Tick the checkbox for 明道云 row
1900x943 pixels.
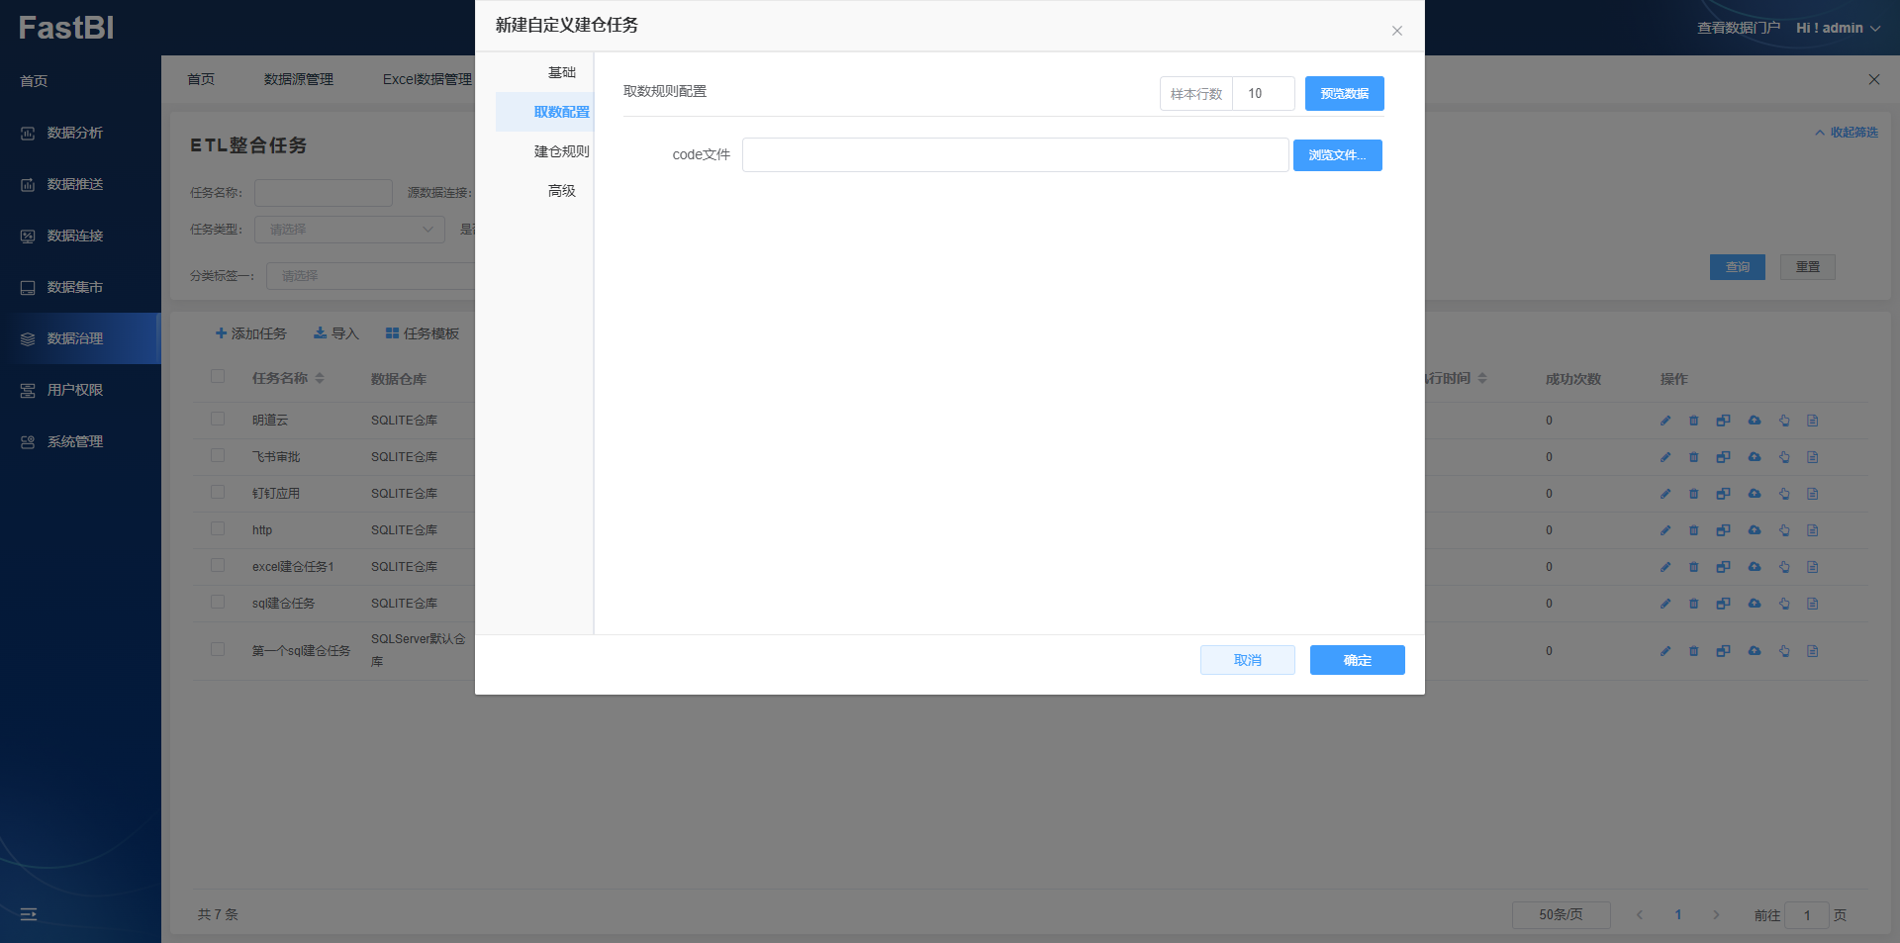click(x=218, y=419)
